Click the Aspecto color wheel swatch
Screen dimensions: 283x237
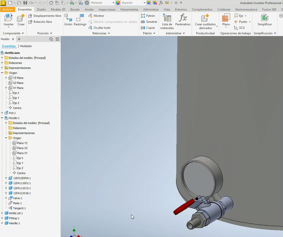coord(118,3)
